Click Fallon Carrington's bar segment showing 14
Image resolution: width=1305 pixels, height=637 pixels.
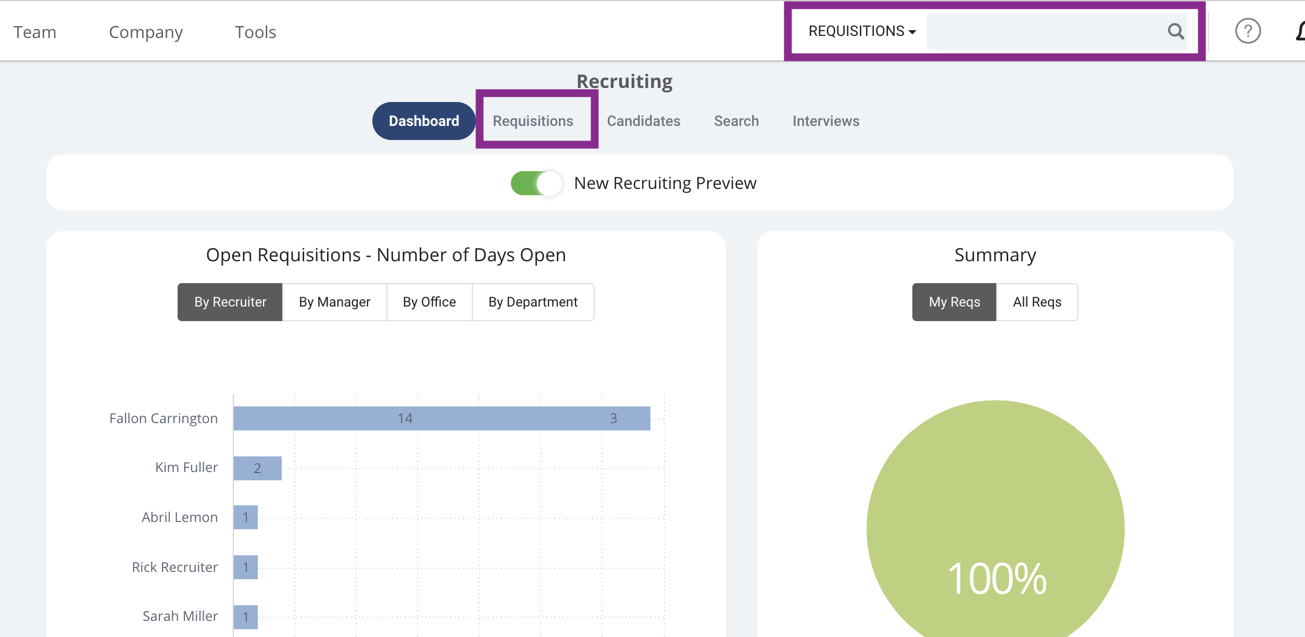tap(405, 418)
